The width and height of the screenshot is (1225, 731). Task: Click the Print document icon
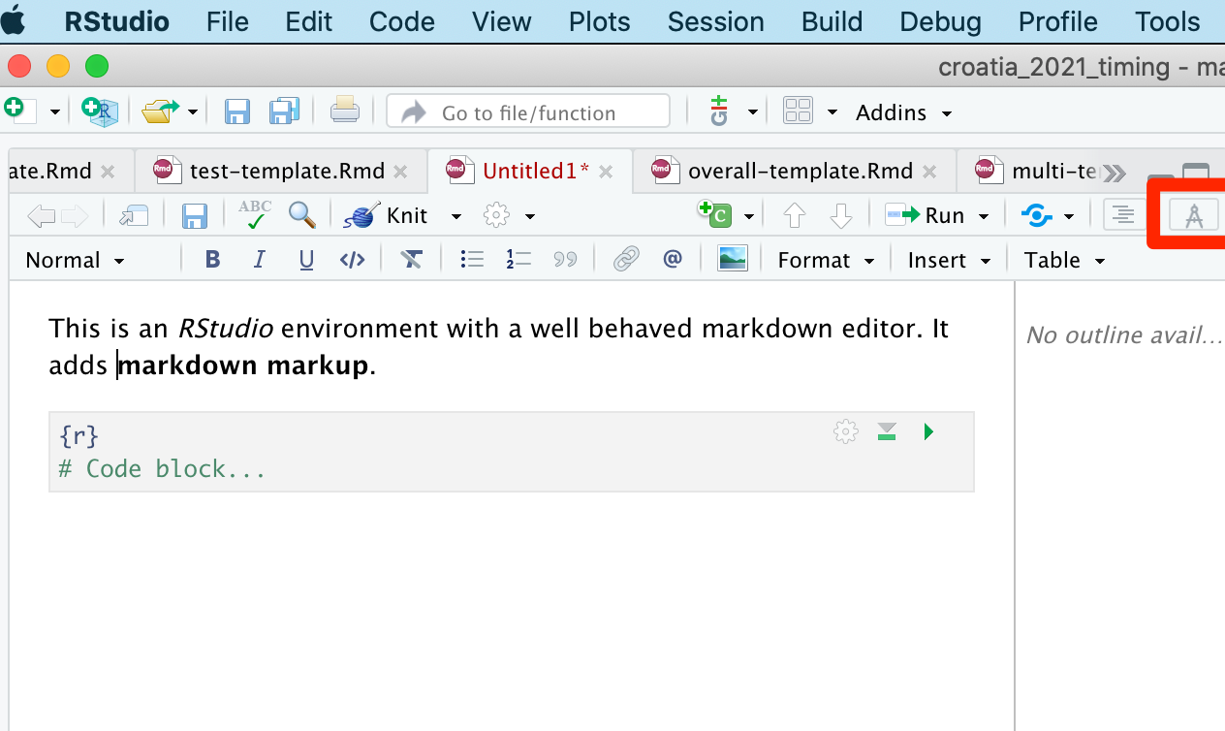(345, 111)
